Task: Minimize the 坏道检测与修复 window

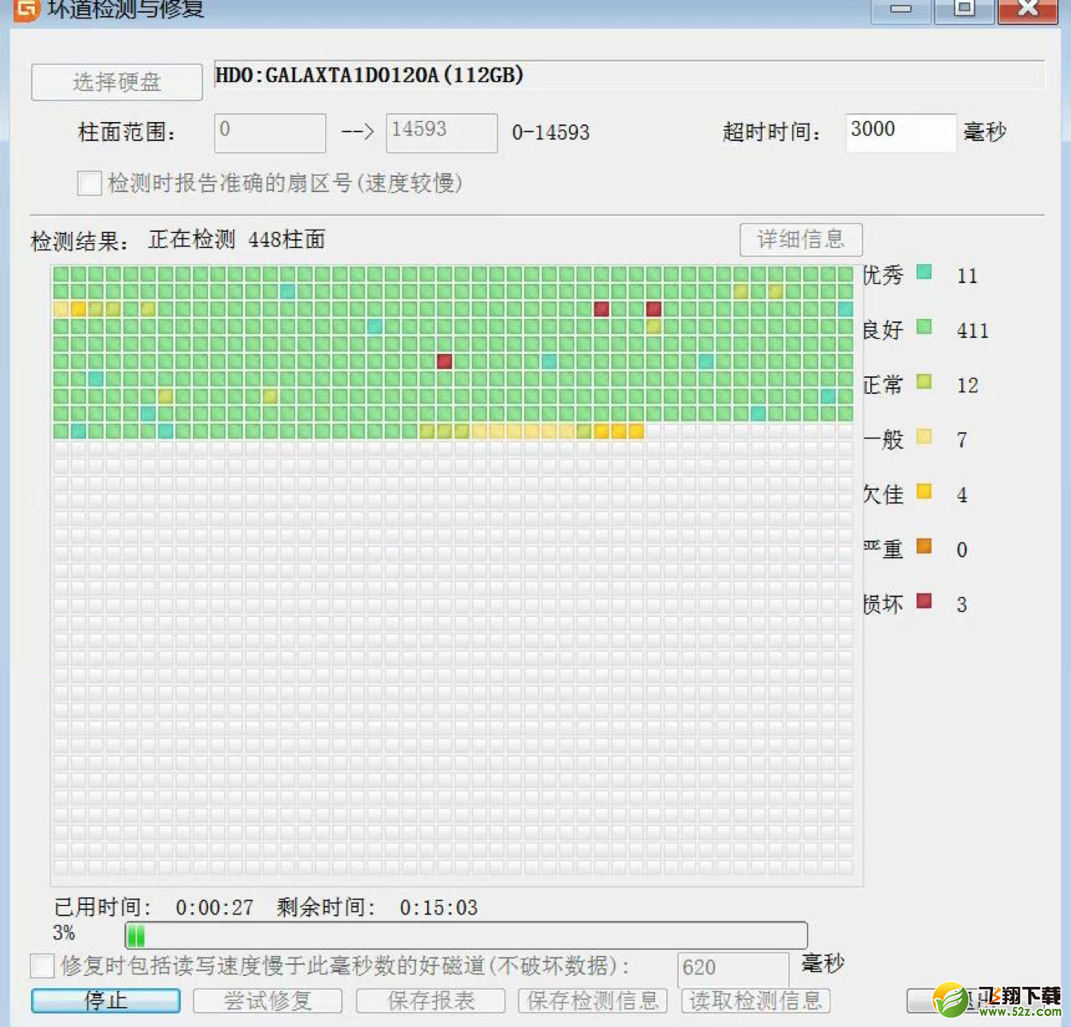Action: coord(900,10)
